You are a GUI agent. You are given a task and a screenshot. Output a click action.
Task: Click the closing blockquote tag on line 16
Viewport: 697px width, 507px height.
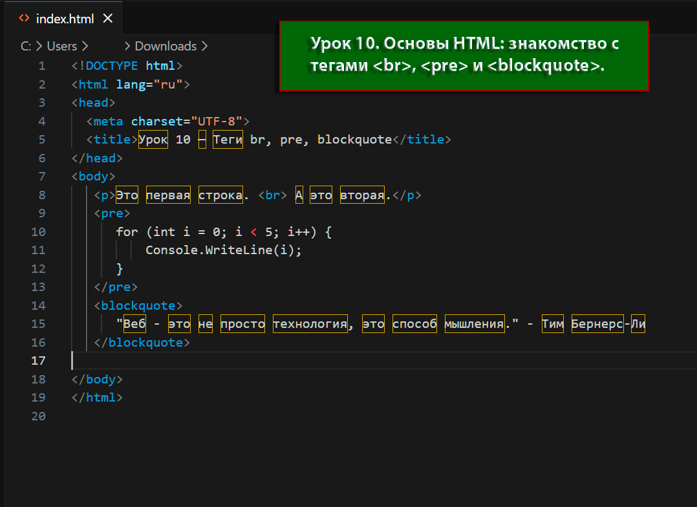[x=142, y=342]
